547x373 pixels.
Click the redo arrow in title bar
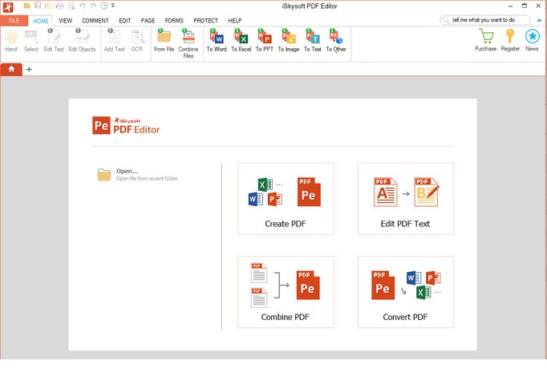coord(93,6)
